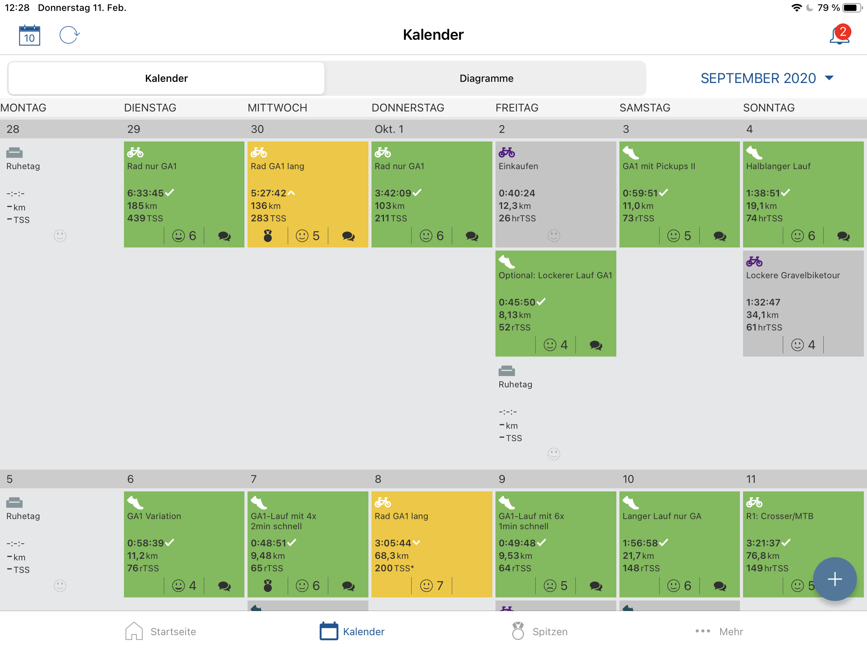The image size is (867, 650).
Task: Switch to the Kalender segment view
Action: (166, 78)
